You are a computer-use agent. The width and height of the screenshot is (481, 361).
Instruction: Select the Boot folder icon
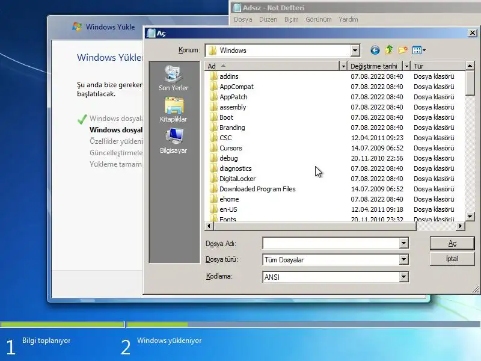coord(213,117)
